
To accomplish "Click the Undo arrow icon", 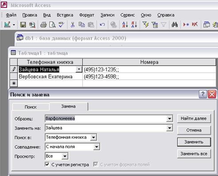I will [x=102, y=25].
